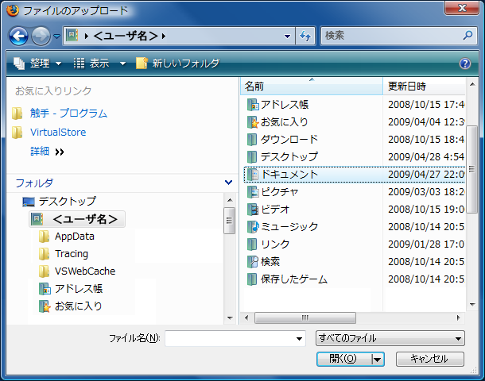Click horizontal scrollbar thumb in file list

point(305,317)
